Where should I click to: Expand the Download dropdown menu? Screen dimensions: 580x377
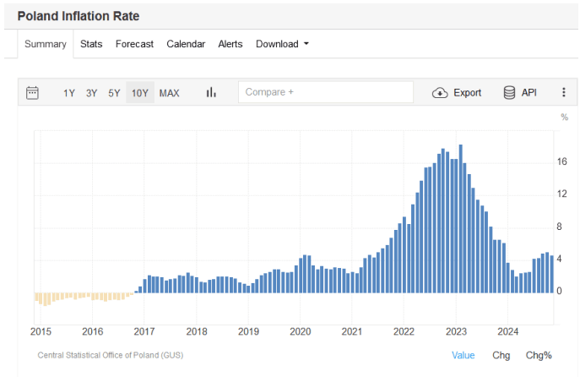282,44
